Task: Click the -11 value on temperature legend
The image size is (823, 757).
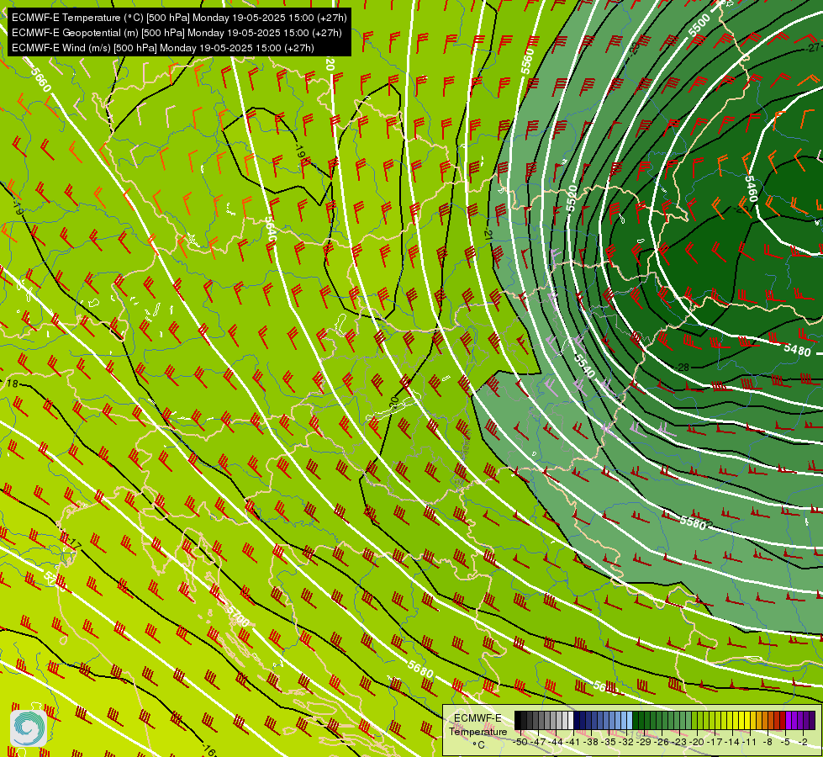Action: click(x=750, y=742)
